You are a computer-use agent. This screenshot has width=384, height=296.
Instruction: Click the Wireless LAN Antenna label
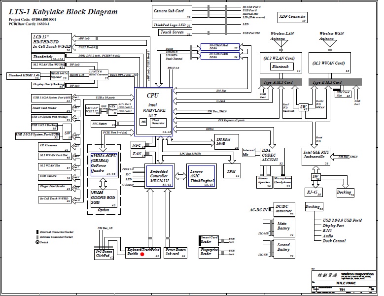coord(282,36)
